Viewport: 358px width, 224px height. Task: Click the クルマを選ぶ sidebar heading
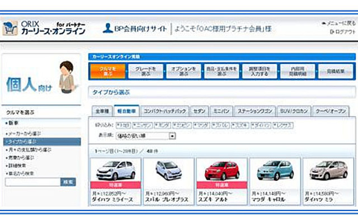20,112
